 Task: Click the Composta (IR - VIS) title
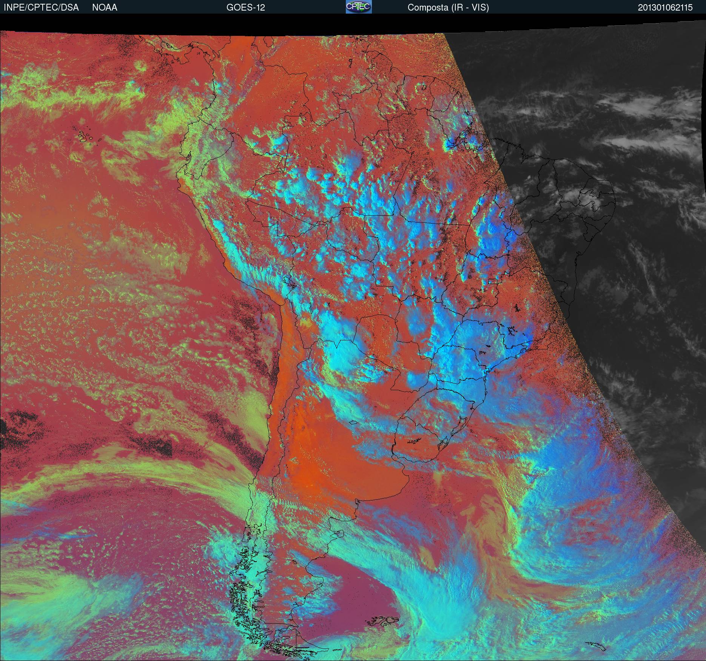pyautogui.click(x=448, y=8)
